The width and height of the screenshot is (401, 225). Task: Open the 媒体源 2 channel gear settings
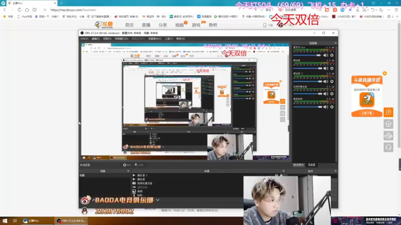[332, 81]
